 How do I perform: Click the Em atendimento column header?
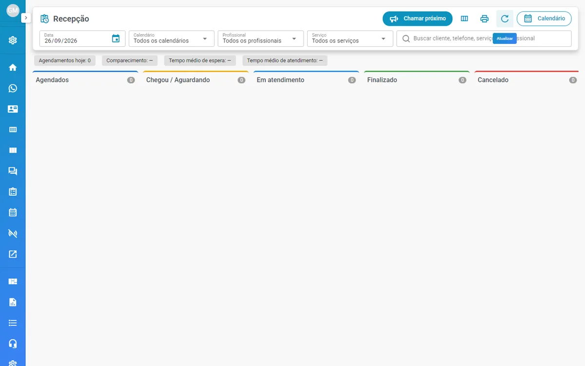tap(306, 80)
